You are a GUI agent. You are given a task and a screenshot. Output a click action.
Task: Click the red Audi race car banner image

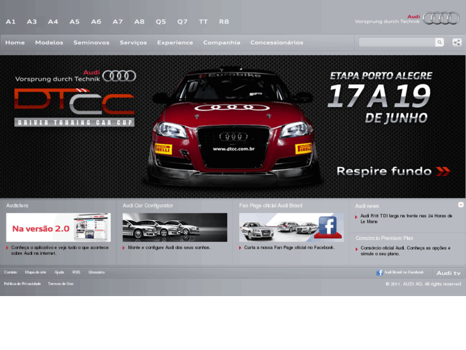coord(233,127)
